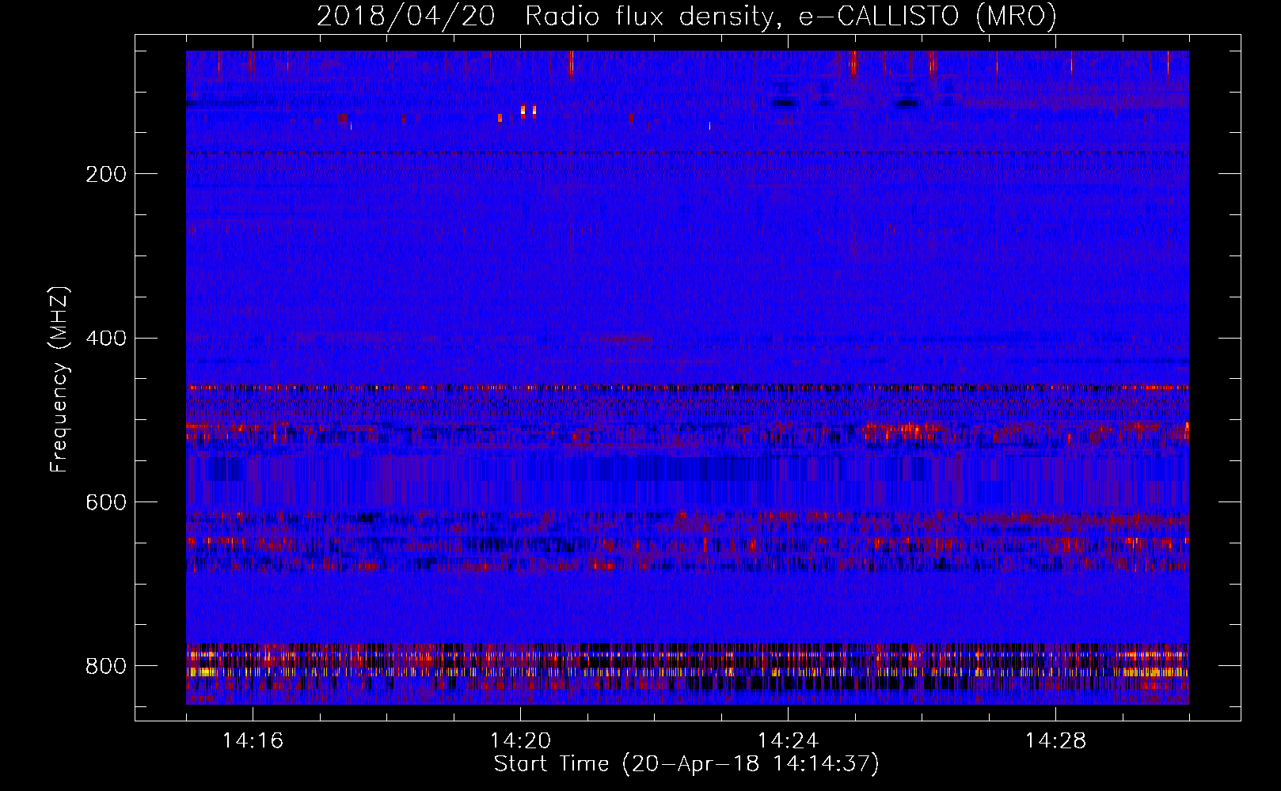
Task: Click the Start Time axis caption
Action: pos(686,764)
